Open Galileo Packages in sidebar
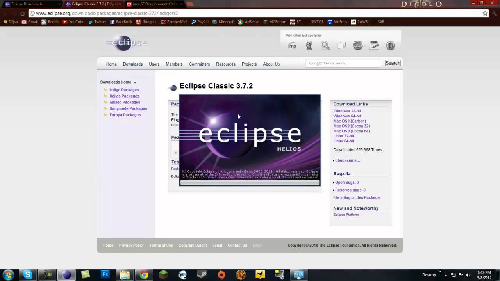Viewport: 500px width, 281px height. pos(125,102)
